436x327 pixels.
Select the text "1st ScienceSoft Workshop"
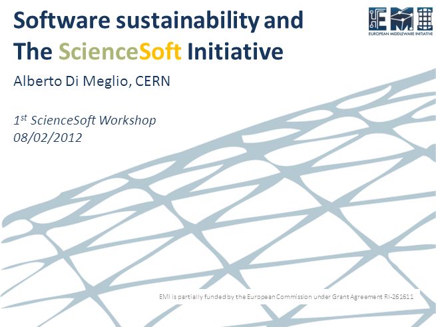[x=85, y=121]
